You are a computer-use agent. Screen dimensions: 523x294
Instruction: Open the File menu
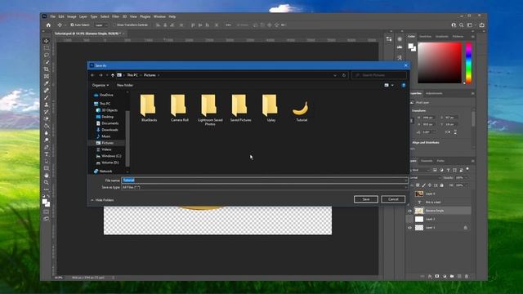[52, 16]
